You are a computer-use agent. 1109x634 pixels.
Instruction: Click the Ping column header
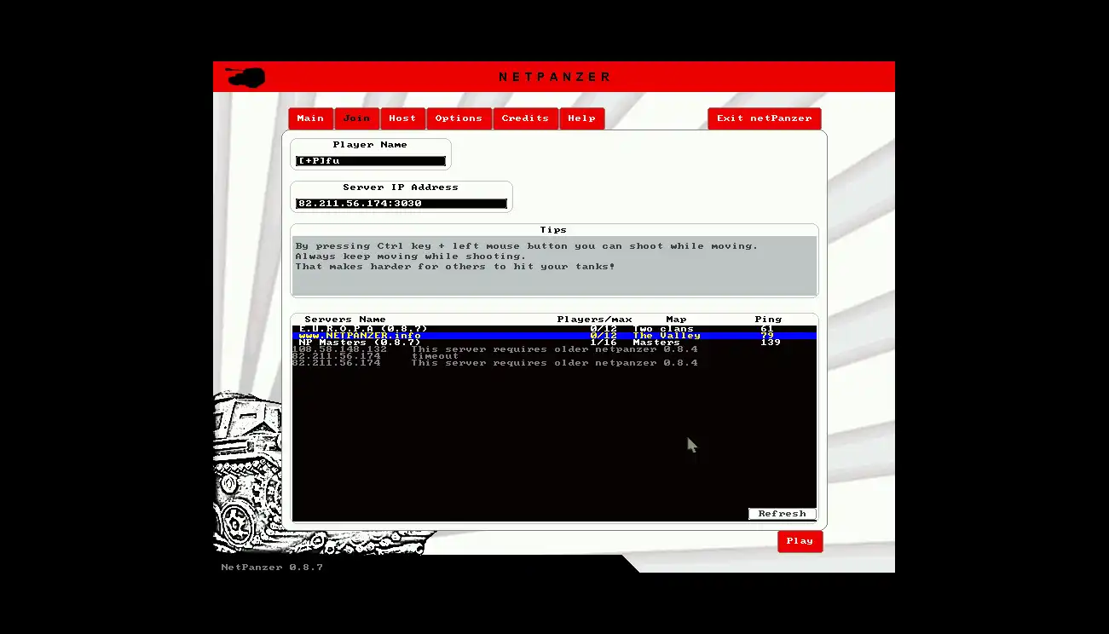tap(768, 320)
